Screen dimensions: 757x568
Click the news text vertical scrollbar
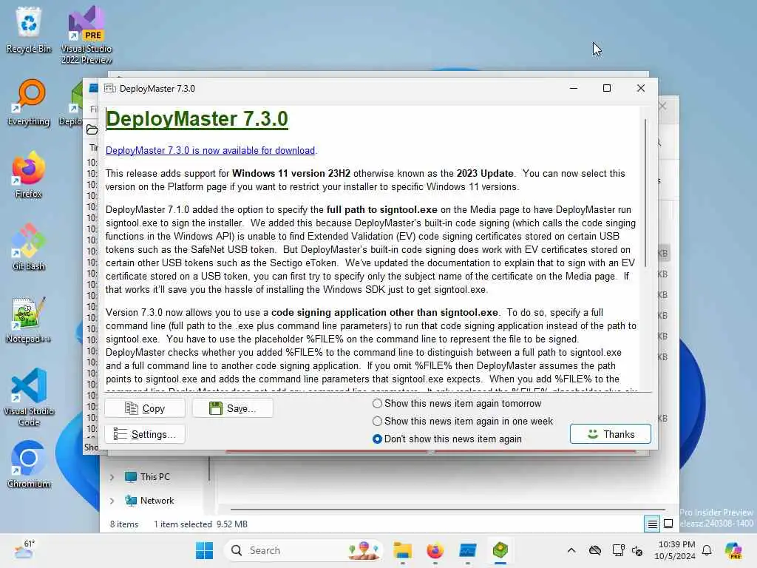[x=645, y=193]
